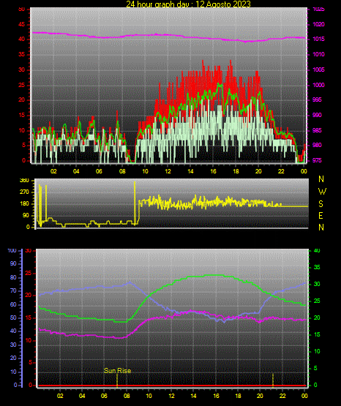Click the 180 degree wind axis label
The image size is (341, 406).
[24, 204]
